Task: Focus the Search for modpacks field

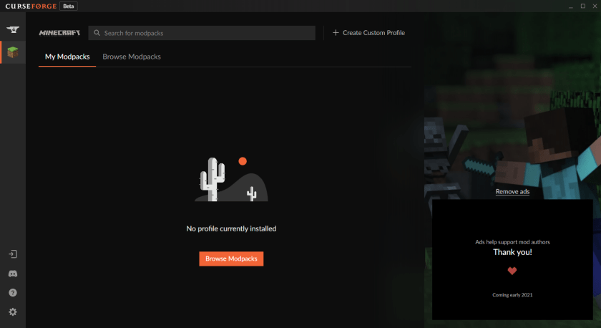Action: point(207,33)
